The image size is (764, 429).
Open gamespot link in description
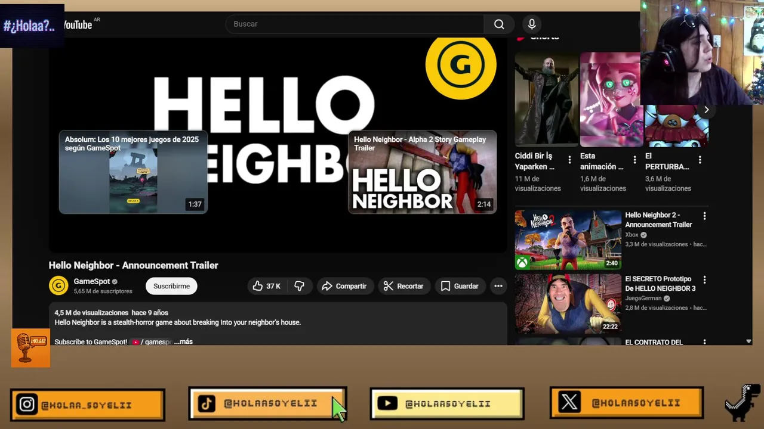(153, 342)
